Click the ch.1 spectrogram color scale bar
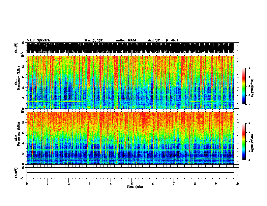 [x=244, y=86]
